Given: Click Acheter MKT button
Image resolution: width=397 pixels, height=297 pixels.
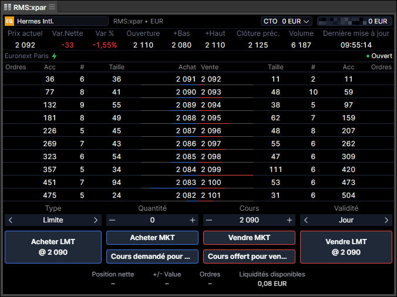Looking at the screenshot, I should [152, 237].
